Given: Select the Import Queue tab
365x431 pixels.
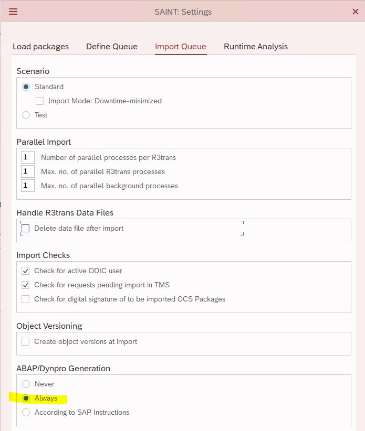Looking at the screenshot, I should [x=181, y=47].
